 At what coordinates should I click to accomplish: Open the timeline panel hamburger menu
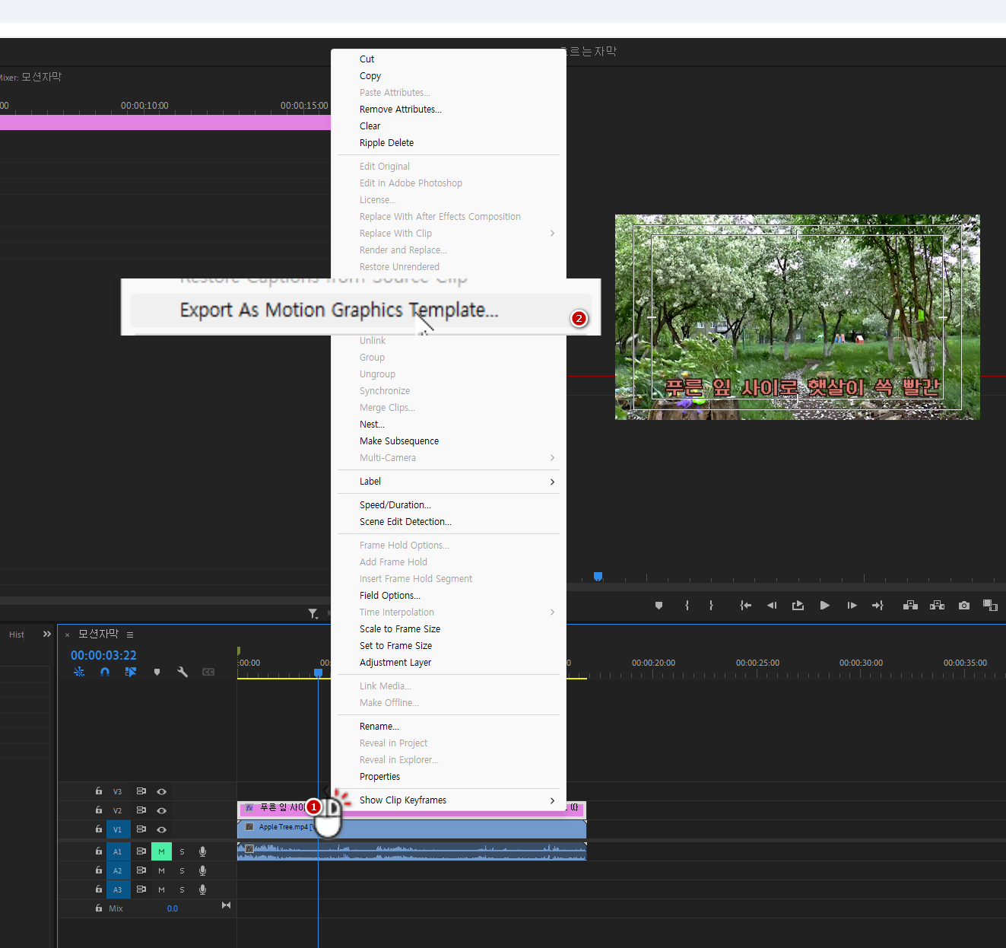click(130, 635)
